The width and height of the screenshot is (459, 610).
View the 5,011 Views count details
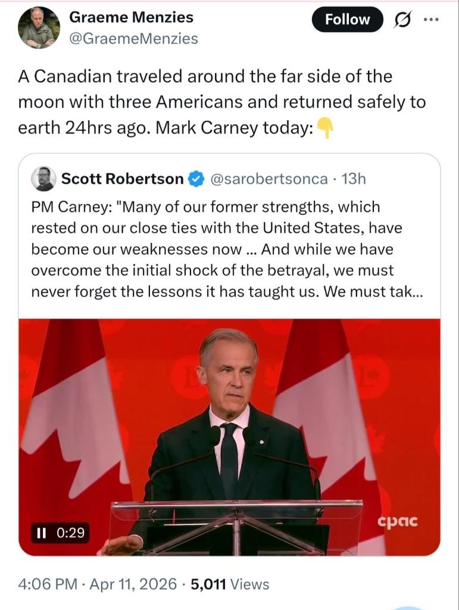230,584
